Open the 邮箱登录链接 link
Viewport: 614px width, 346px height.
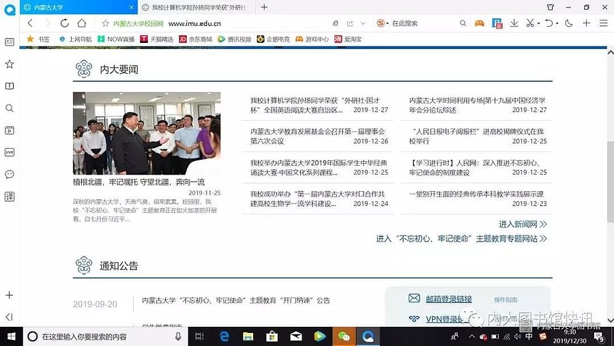[449, 299]
